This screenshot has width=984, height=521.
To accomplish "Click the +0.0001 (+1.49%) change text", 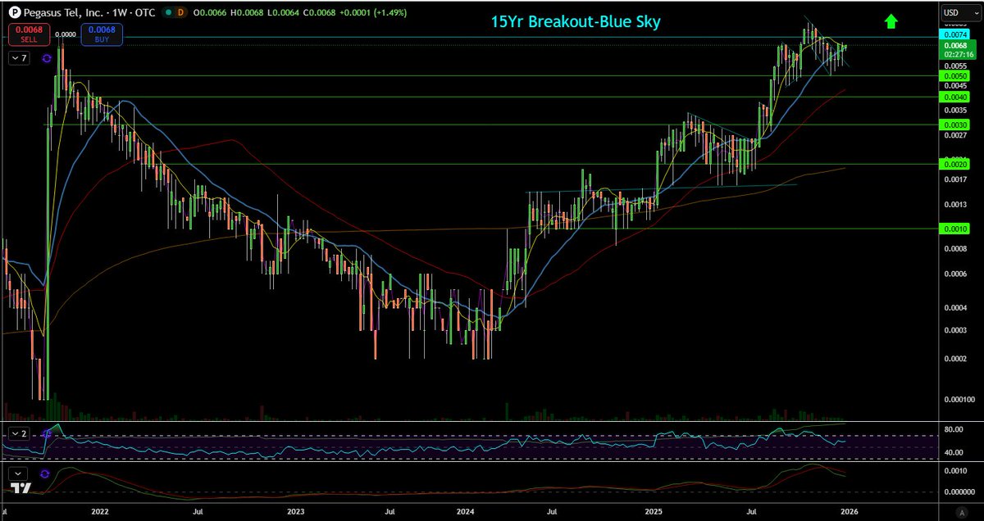I will pyautogui.click(x=374, y=13).
